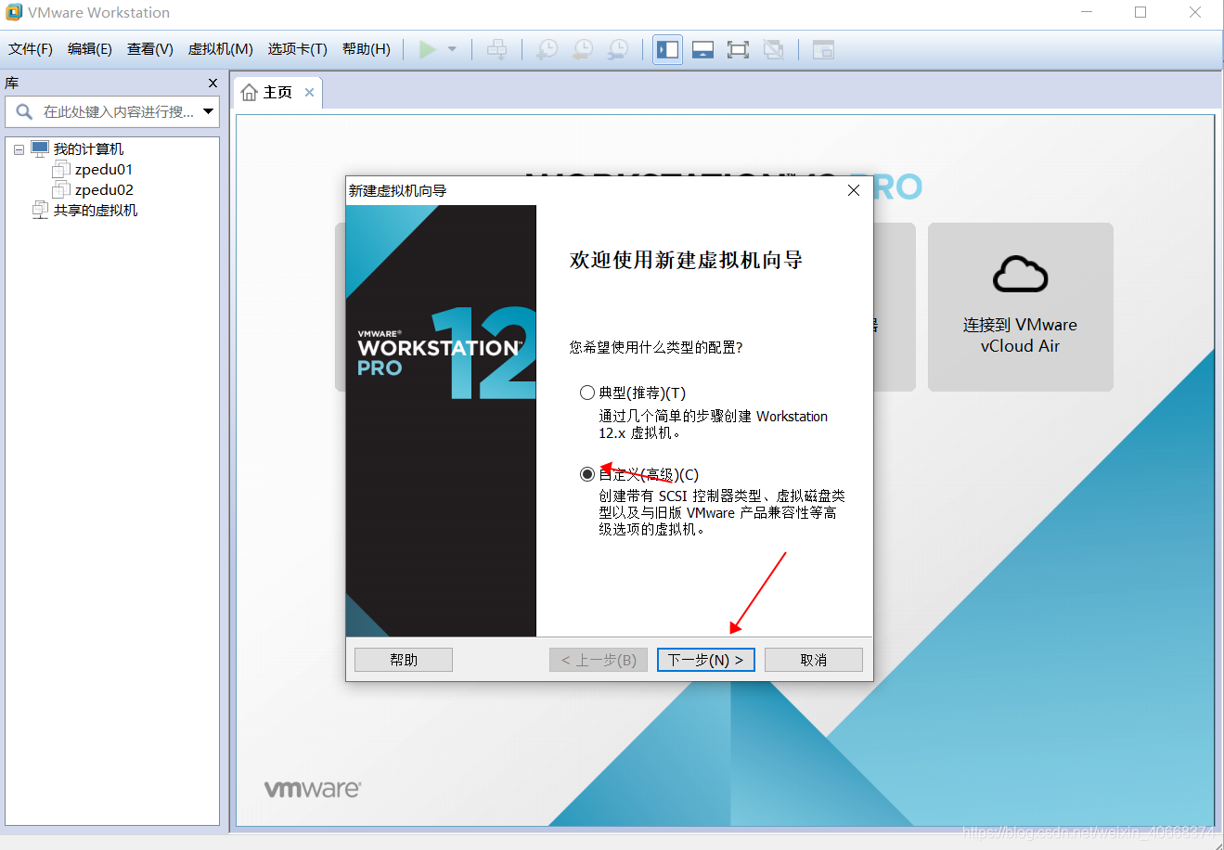
Task: Select the 自定义(高级)(C) radio option
Action: (587, 474)
